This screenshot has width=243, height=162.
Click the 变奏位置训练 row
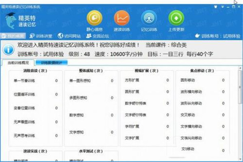coord(36,108)
